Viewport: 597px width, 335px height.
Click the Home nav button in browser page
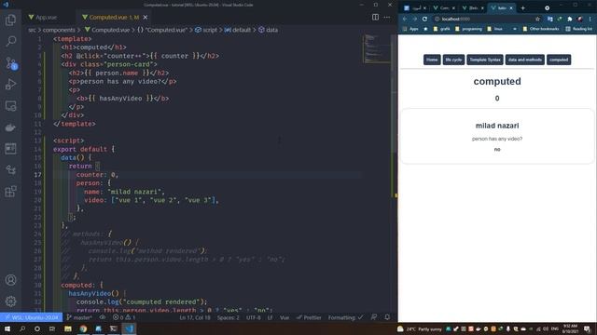click(432, 60)
